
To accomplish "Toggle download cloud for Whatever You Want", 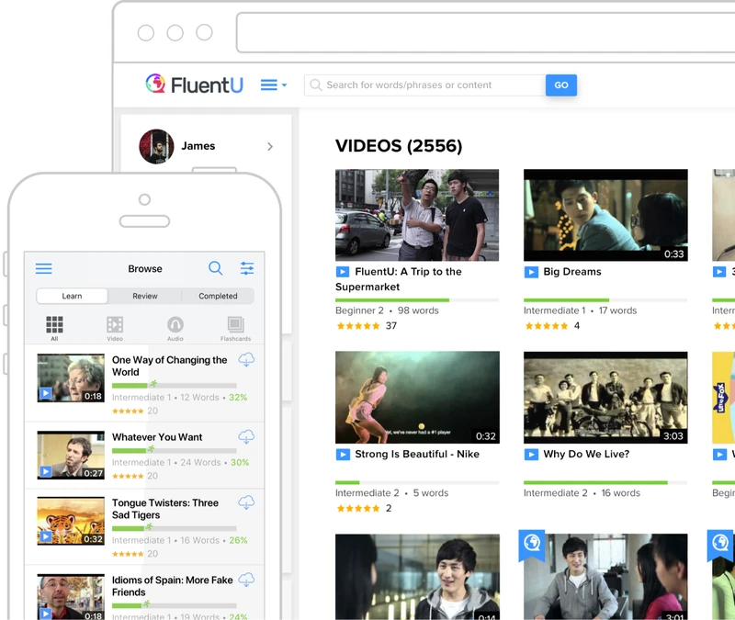I will click(245, 437).
